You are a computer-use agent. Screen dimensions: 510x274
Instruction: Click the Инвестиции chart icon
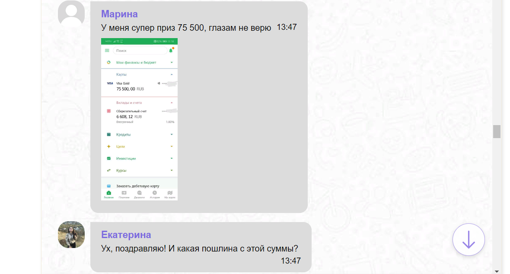[x=109, y=158]
